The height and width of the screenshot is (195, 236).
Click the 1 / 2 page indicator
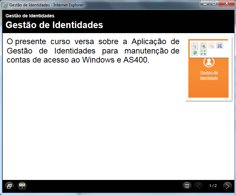tap(213, 186)
